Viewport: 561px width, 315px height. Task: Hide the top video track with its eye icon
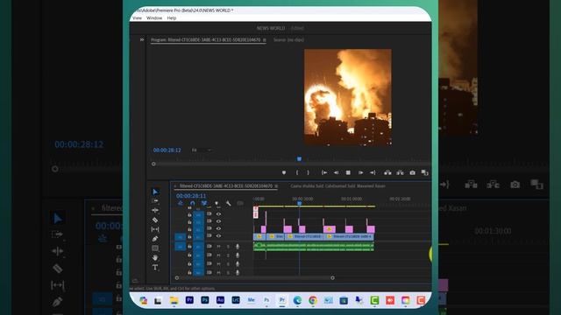pos(218,214)
